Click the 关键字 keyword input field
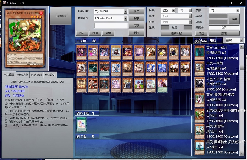Viewport: 247px width, 160px height. 224,27
